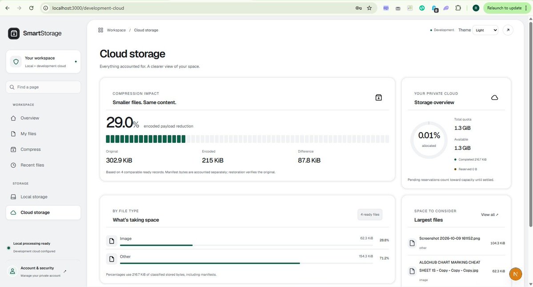Click Screenshot 2026-10-09 161152.png file name
The height and width of the screenshot is (287, 533).
click(449, 238)
